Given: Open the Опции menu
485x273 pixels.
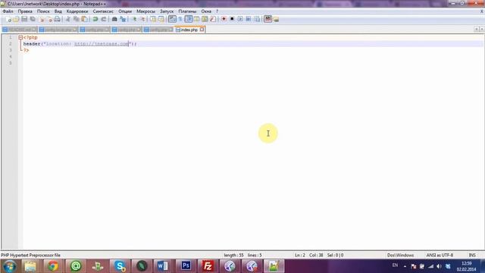Looking at the screenshot, I should click(x=125, y=11).
